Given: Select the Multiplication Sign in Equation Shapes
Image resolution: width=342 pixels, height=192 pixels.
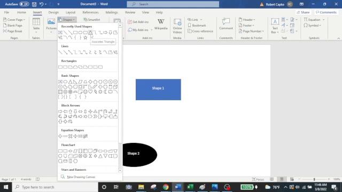Looking at the screenshot, I should [x=70, y=137].
